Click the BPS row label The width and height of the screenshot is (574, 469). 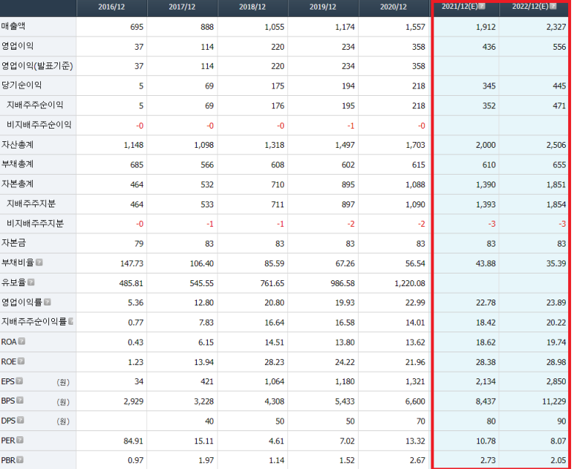[8, 401]
